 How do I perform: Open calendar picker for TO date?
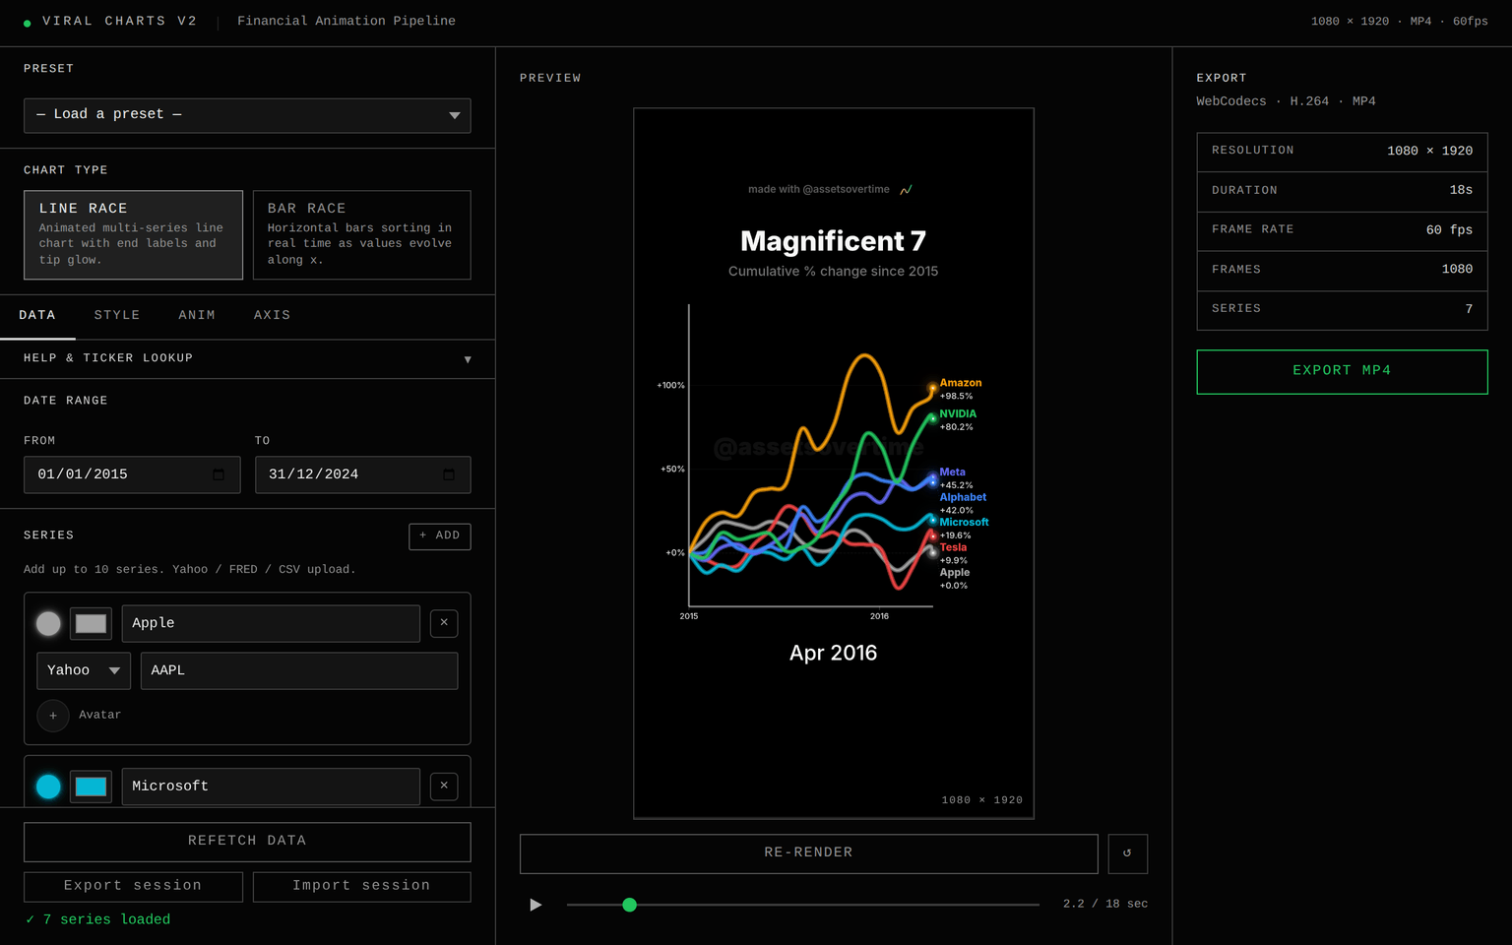(449, 474)
